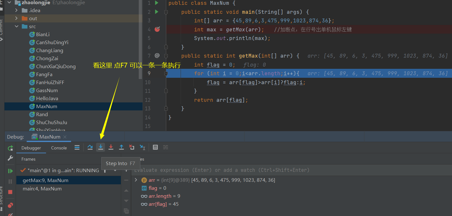452x216 pixels.
Task: Switch to the Console tab
Action: tap(59, 148)
